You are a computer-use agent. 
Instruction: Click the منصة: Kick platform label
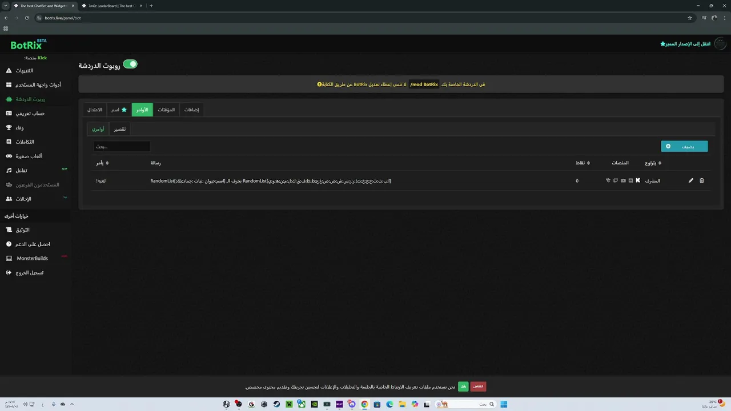[x=35, y=58]
